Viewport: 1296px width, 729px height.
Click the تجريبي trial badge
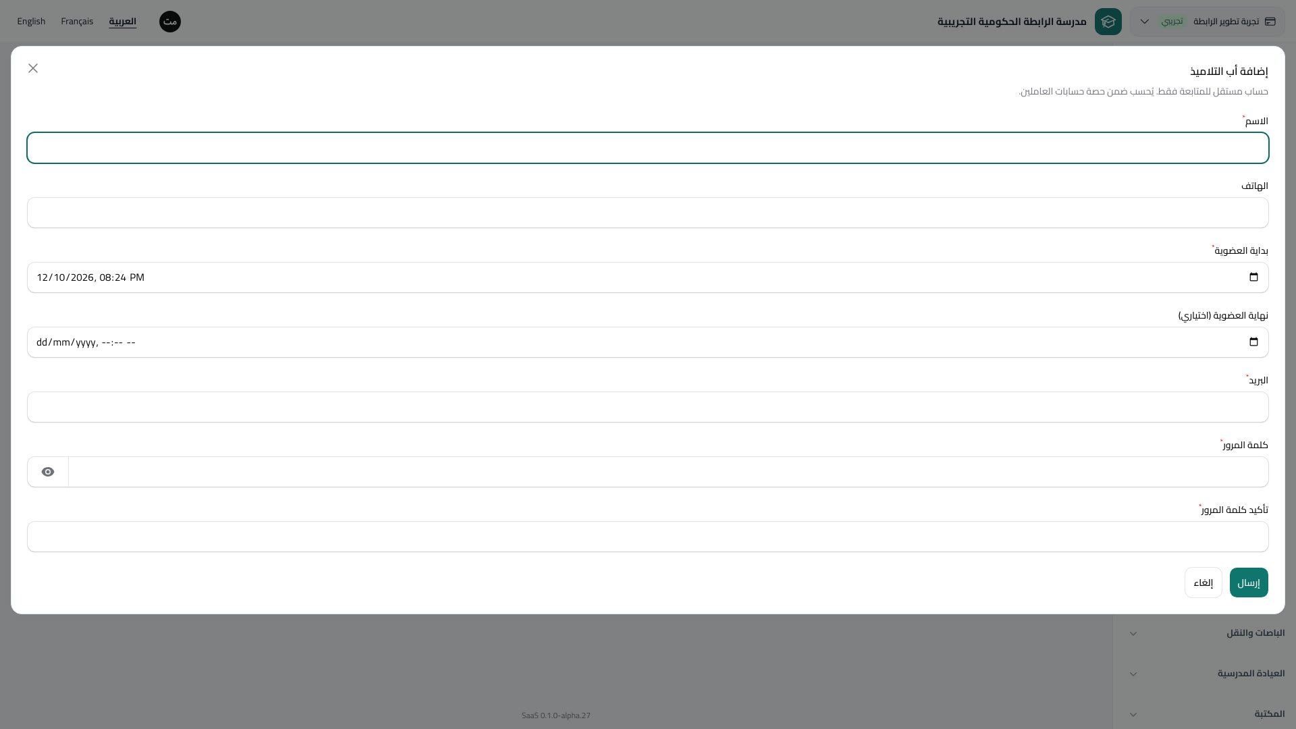pos(1172,22)
